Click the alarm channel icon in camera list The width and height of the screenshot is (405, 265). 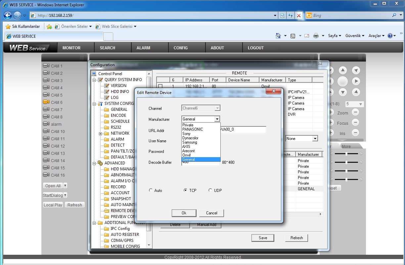pos(46,124)
